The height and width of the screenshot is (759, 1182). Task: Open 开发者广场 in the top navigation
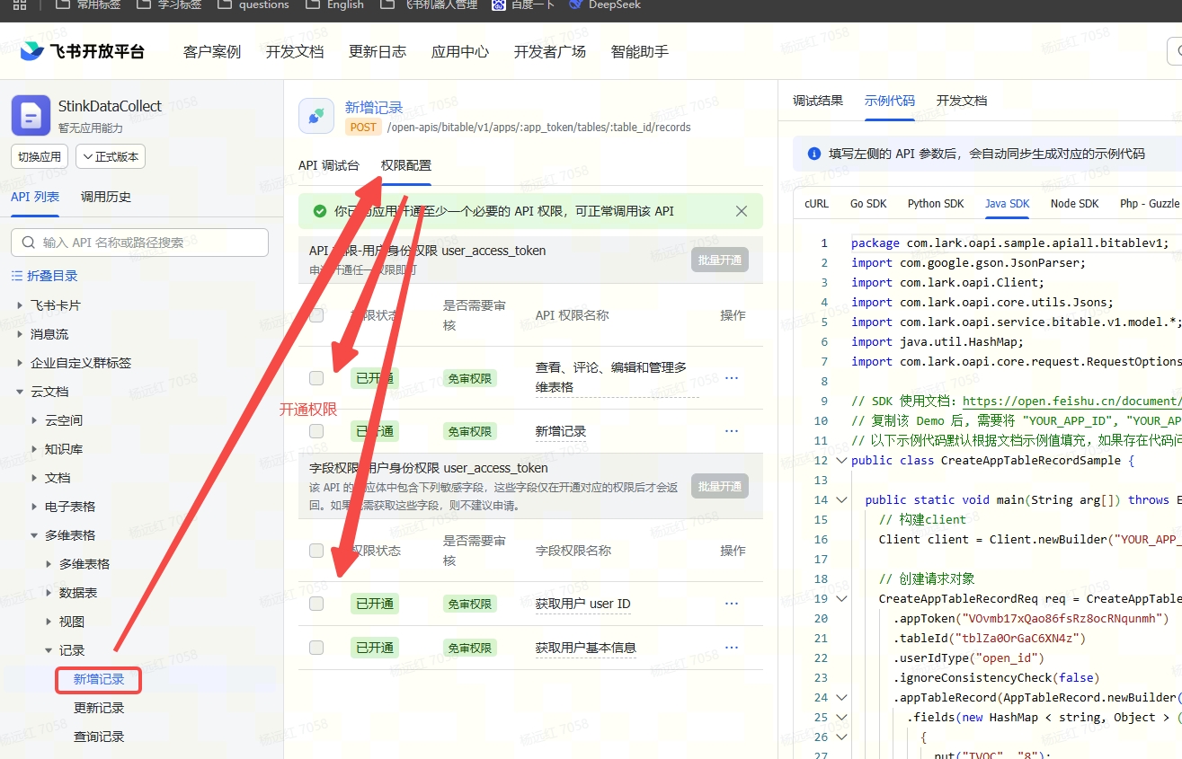[x=550, y=51]
